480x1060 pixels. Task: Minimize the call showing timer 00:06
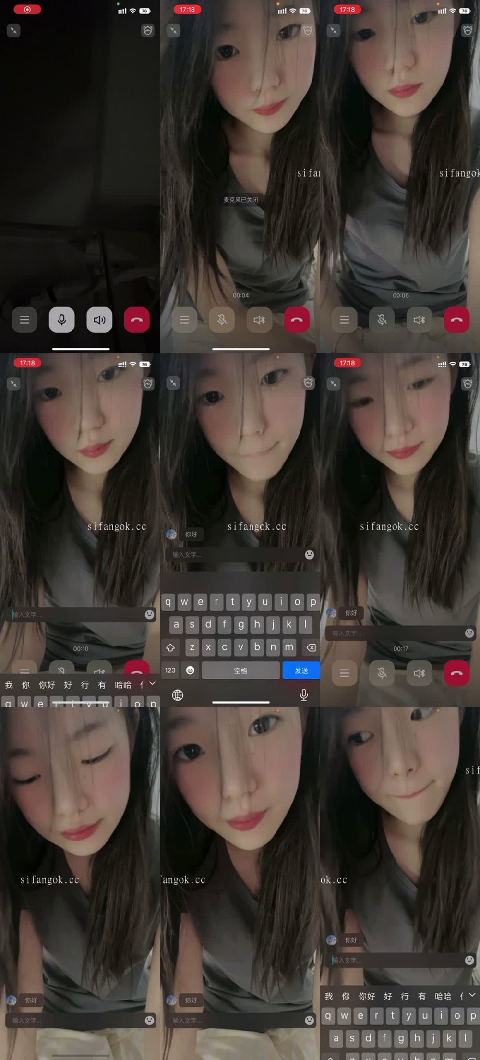point(333,30)
